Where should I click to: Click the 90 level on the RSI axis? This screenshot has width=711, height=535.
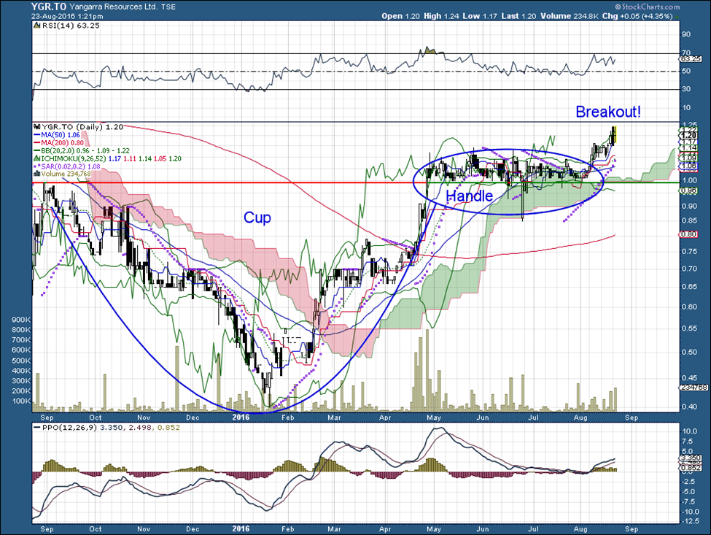click(x=686, y=34)
